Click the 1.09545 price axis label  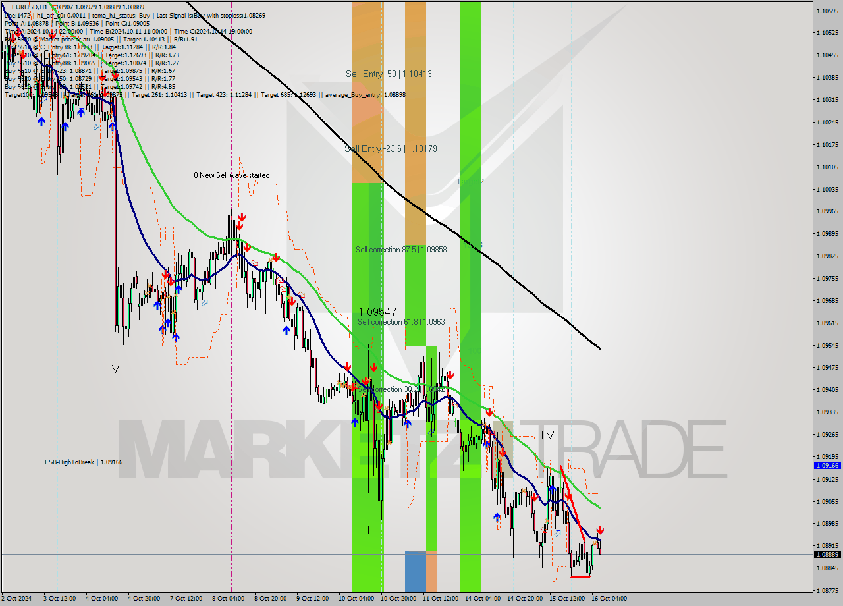(x=827, y=345)
